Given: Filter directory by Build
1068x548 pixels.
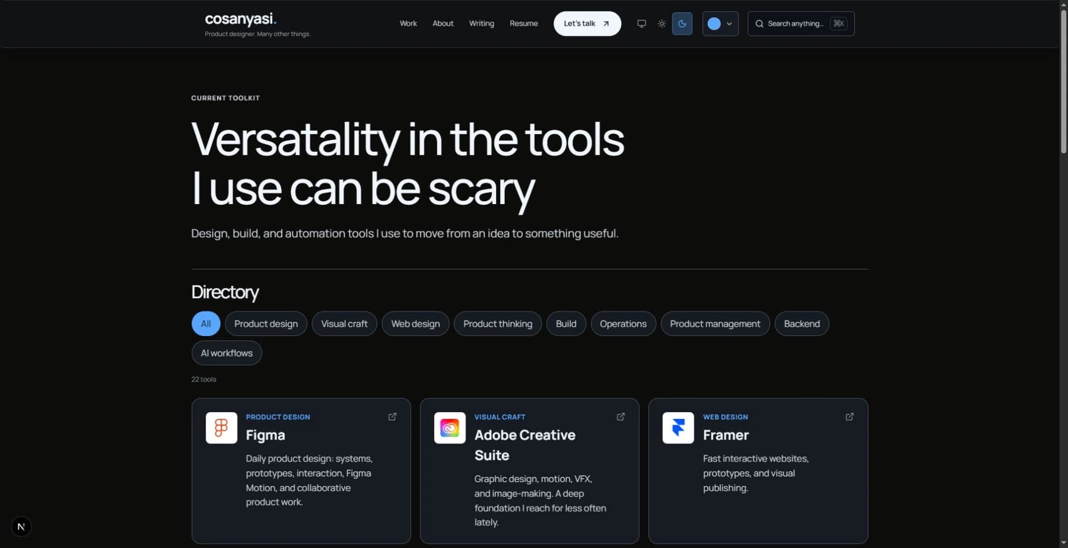Looking at the screenshot, I should click(x=566, y=323).
